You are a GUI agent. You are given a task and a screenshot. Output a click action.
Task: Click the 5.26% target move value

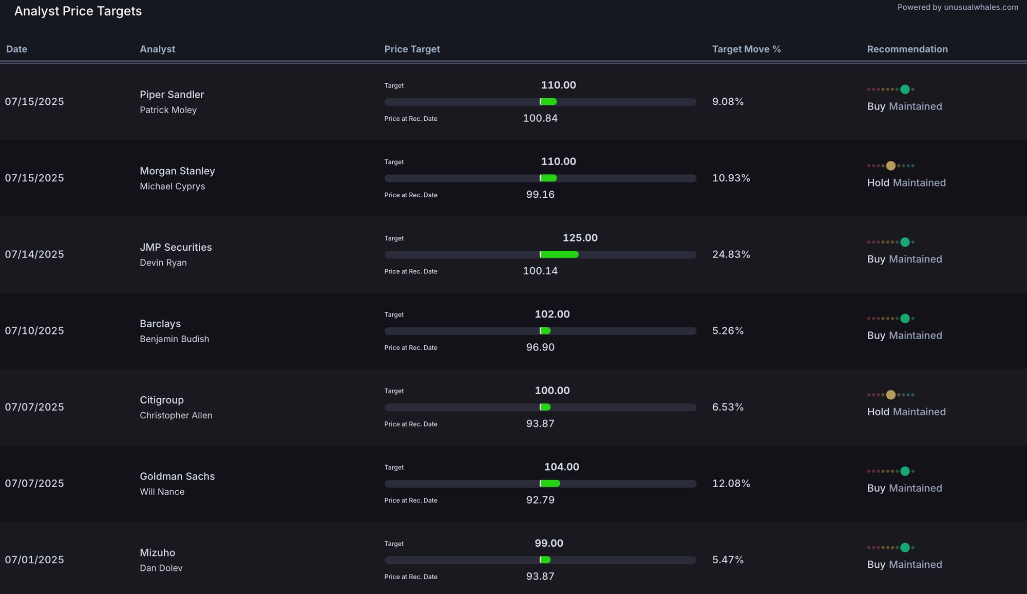click(x=728, y=331)
